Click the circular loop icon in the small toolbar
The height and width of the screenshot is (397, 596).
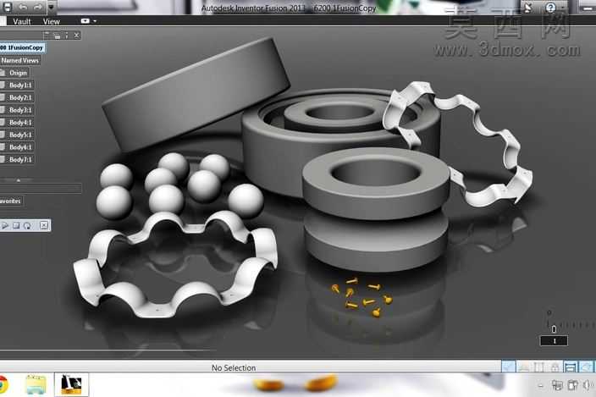click(27, 226)
